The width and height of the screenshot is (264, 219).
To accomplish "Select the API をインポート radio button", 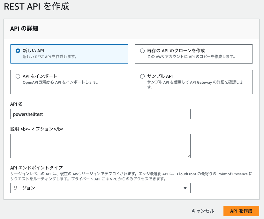I will coord(18,76).
